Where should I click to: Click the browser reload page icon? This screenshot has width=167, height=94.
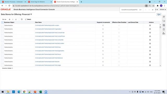(9, 6)
